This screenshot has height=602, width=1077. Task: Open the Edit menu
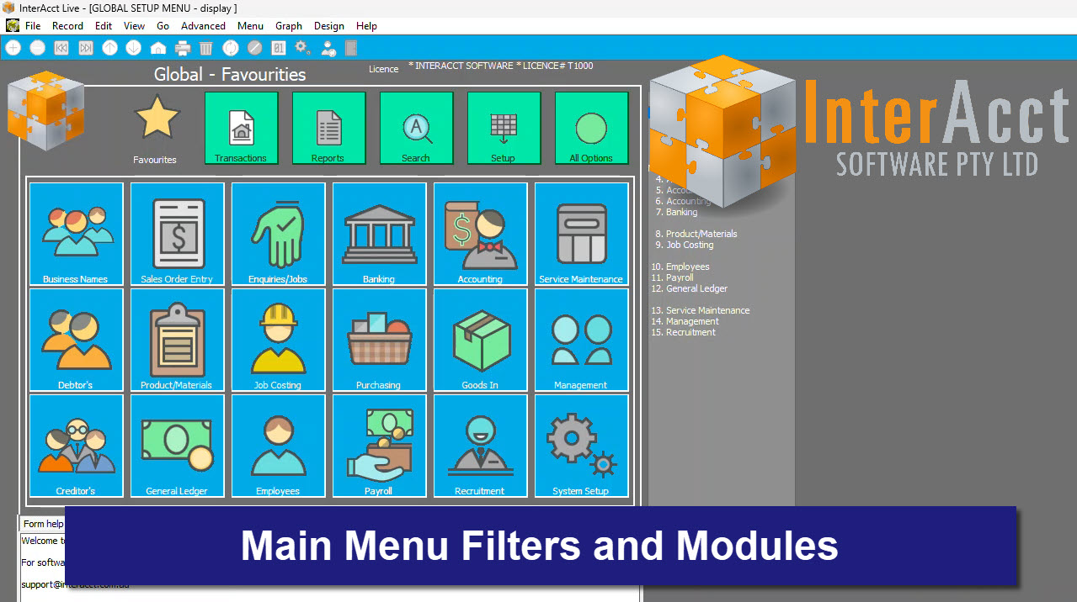[x=104, y=26]
